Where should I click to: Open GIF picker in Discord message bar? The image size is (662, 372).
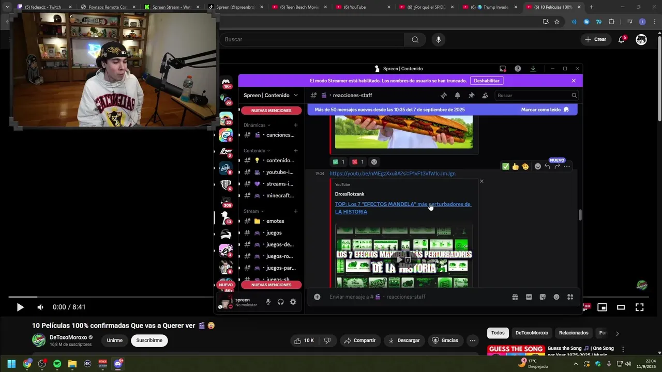pos(529,297)
